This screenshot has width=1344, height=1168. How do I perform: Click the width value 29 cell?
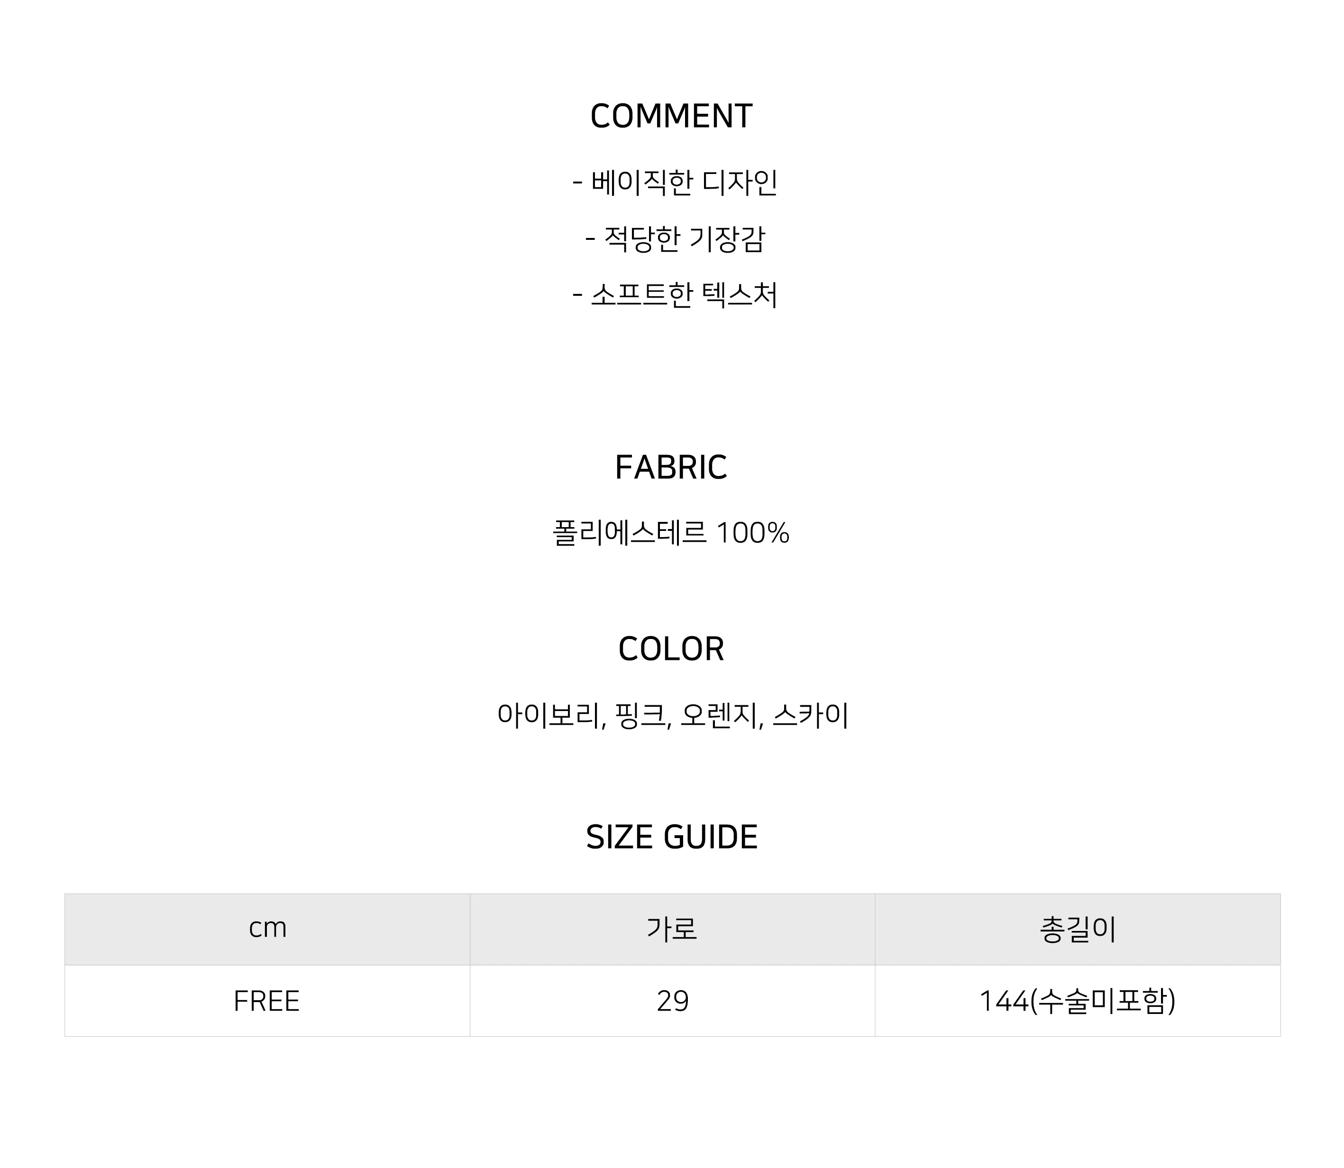coord(672,1001)
